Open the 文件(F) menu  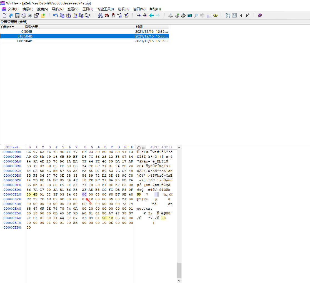[x=13, y=9]
